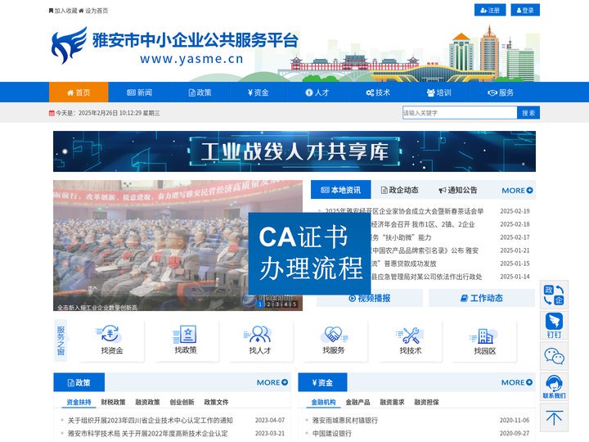Select carousel slide 3 indicator
The width and height of the screenshot is (589, 442).
pos(277,304)
